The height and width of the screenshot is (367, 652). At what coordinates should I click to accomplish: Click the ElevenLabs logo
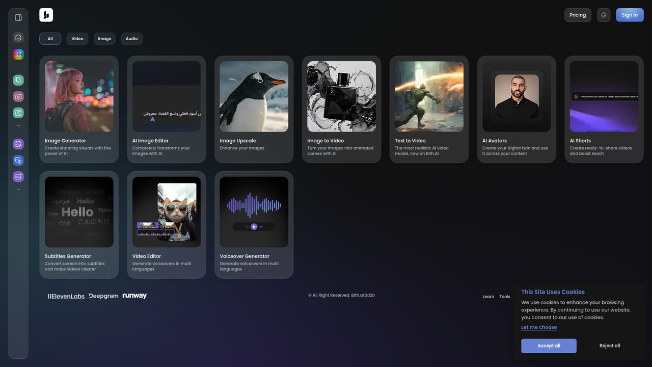pos(66,296)
